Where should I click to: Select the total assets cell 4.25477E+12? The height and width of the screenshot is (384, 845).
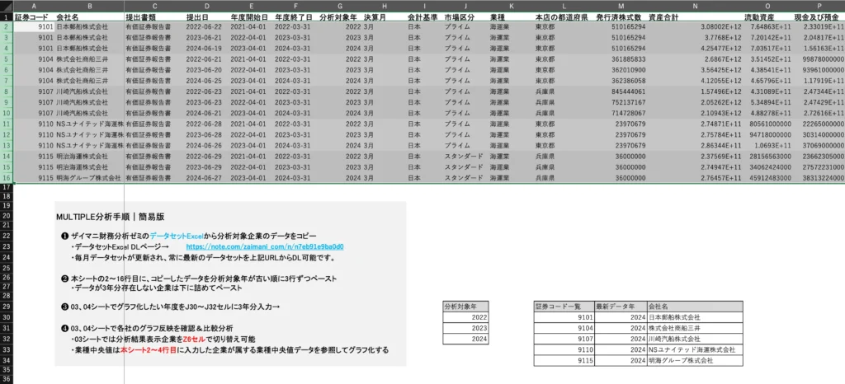(695, 48)
